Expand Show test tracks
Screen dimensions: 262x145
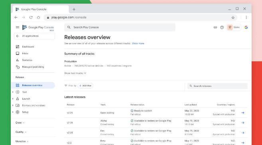[x=75, y=73]
